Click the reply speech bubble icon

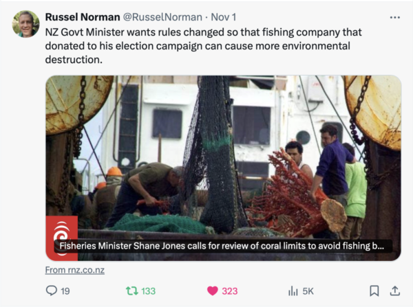(x=52, y=291)
